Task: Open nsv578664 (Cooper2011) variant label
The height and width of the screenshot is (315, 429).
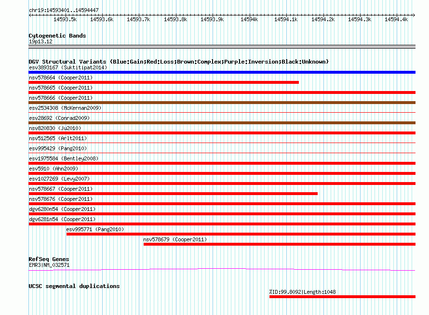Action: pos(61,78)
